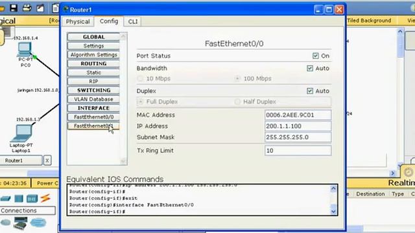The width and height of the screenshot is (415, 233).
Task: Select FastEthernet0/1 interface in the sidebar
Action: 93,126
